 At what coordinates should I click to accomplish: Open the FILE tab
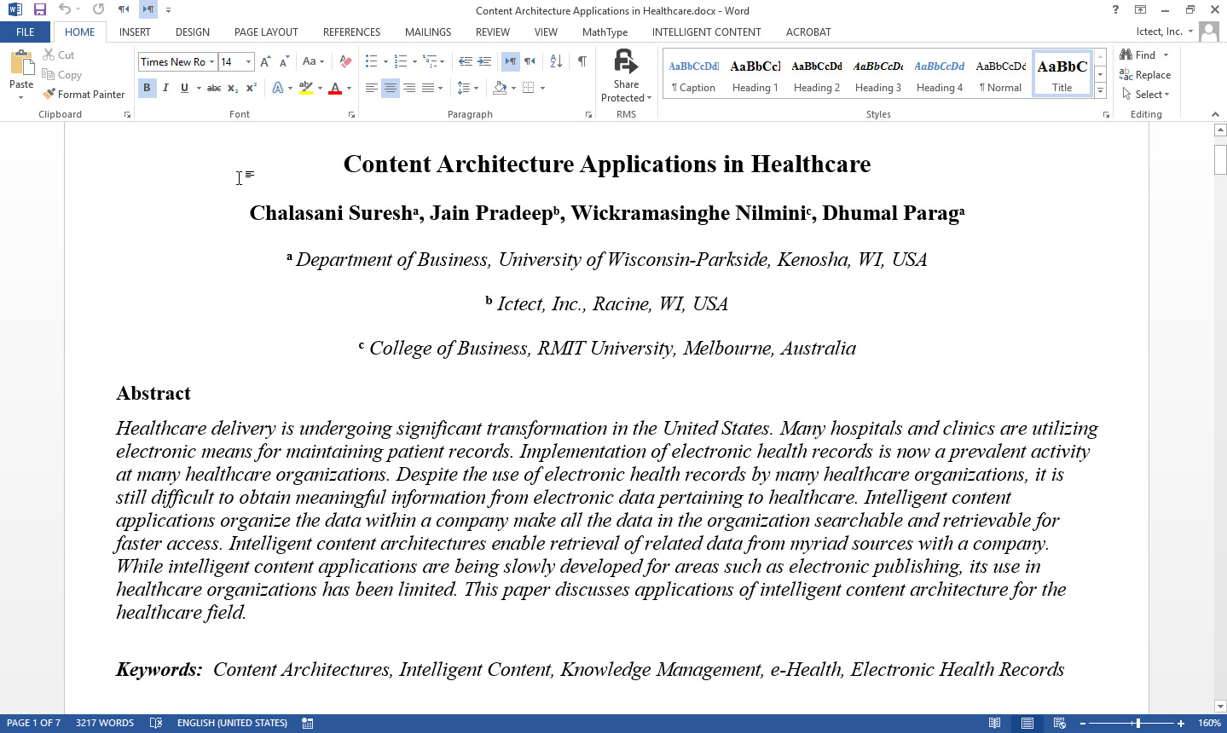pyautogui.click(x=26, y=32)
